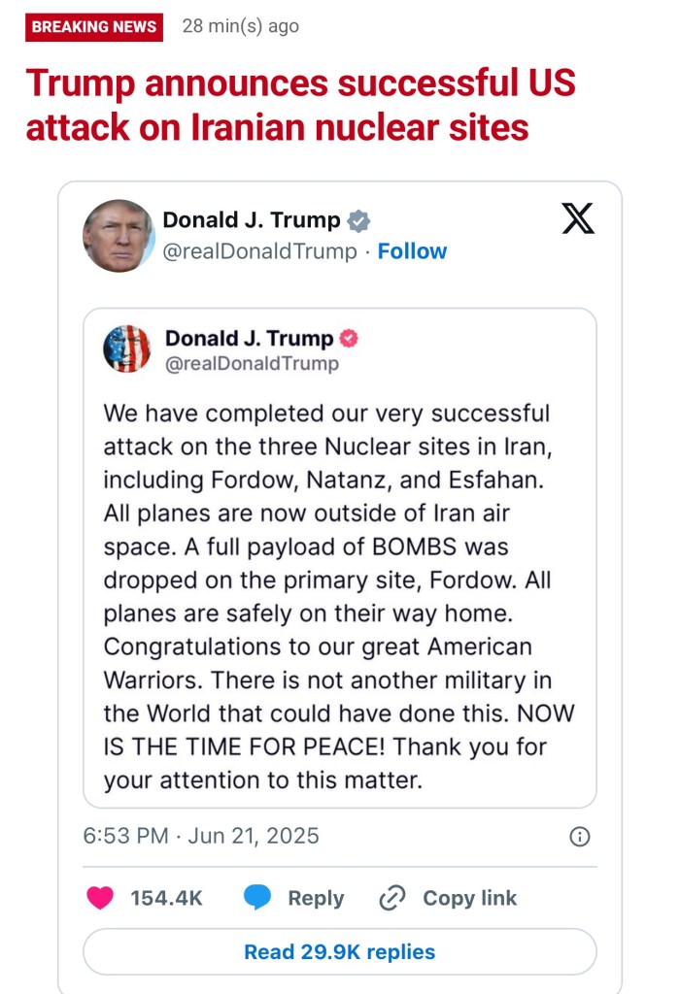This screenshot has height=994, width=680.
Task: Click the tweet info circle icon
Action: click(x=579, y=837)
